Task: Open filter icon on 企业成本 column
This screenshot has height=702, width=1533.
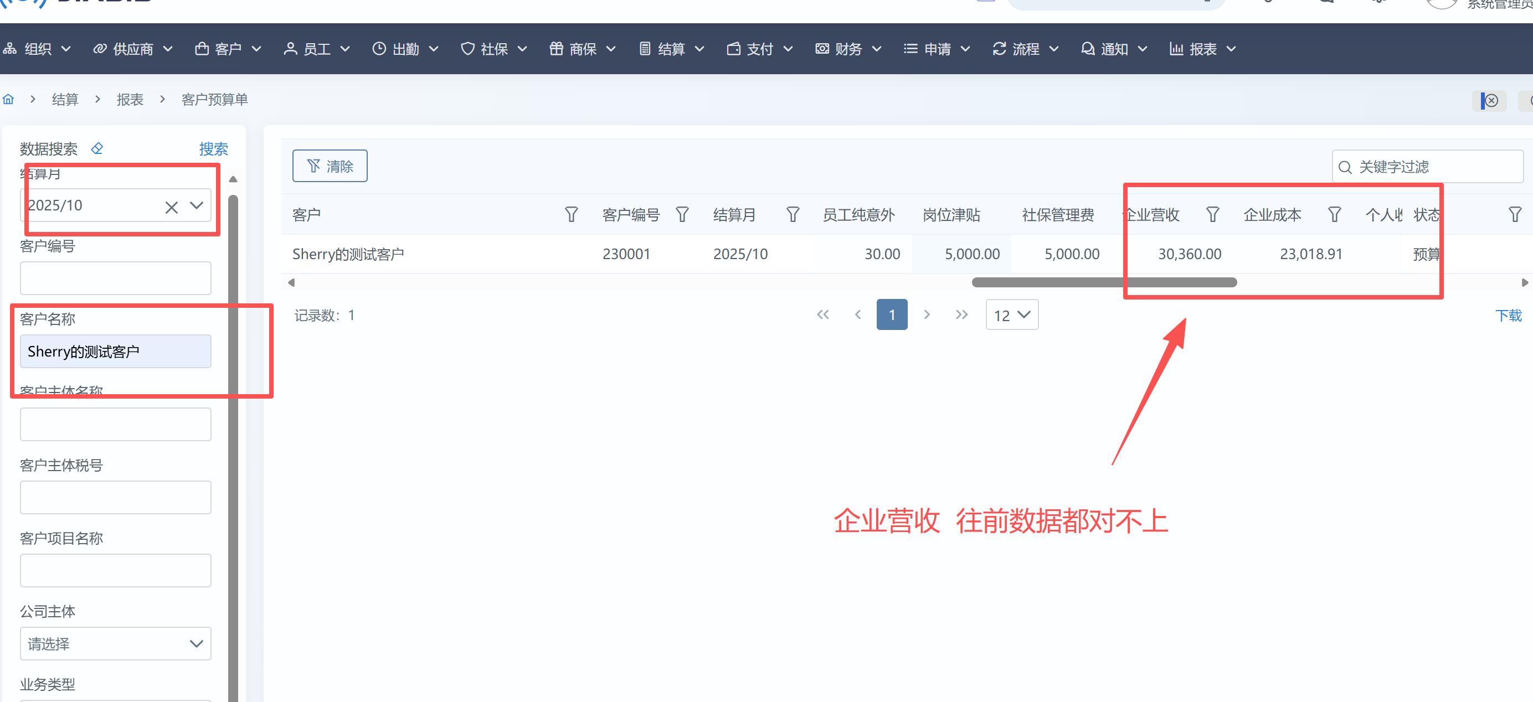Action: 1334,214
